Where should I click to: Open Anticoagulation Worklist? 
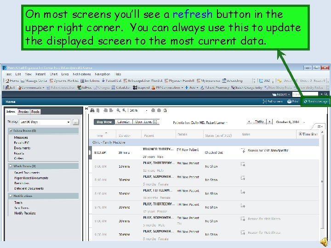(143, 80)
